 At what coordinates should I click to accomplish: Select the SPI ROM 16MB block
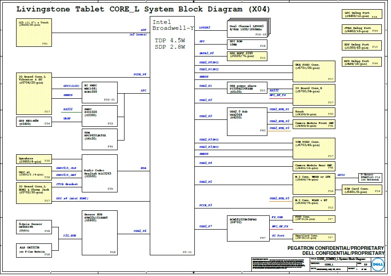(x=247, y=45)
